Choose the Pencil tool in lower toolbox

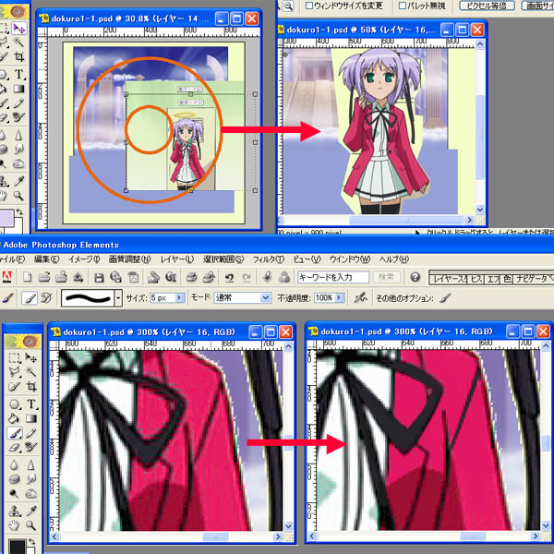[x=31, y=433]
